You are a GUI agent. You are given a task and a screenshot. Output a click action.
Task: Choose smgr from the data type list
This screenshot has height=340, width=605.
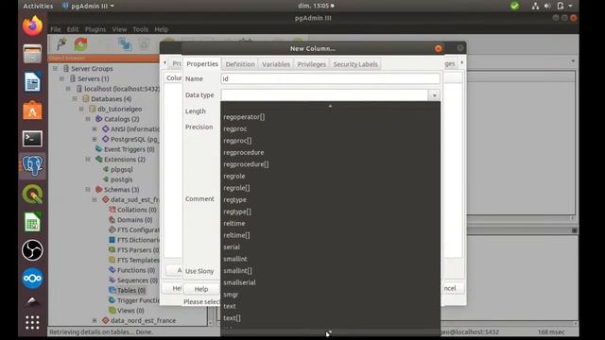click(231, 295)
